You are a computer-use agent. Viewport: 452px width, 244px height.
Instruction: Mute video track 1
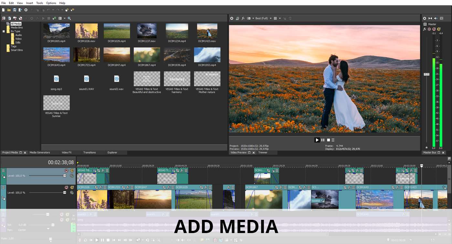pyautogui.click(x=67, y=171)
